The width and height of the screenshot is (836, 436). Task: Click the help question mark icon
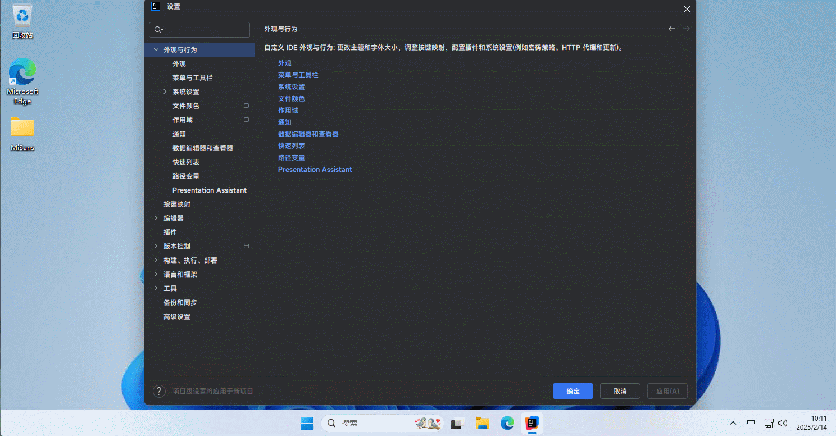(x=159, y=391)
